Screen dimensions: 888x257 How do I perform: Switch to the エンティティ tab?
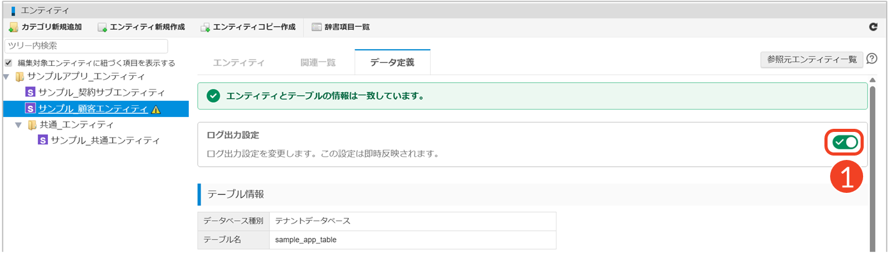click(x=239, y=62)
